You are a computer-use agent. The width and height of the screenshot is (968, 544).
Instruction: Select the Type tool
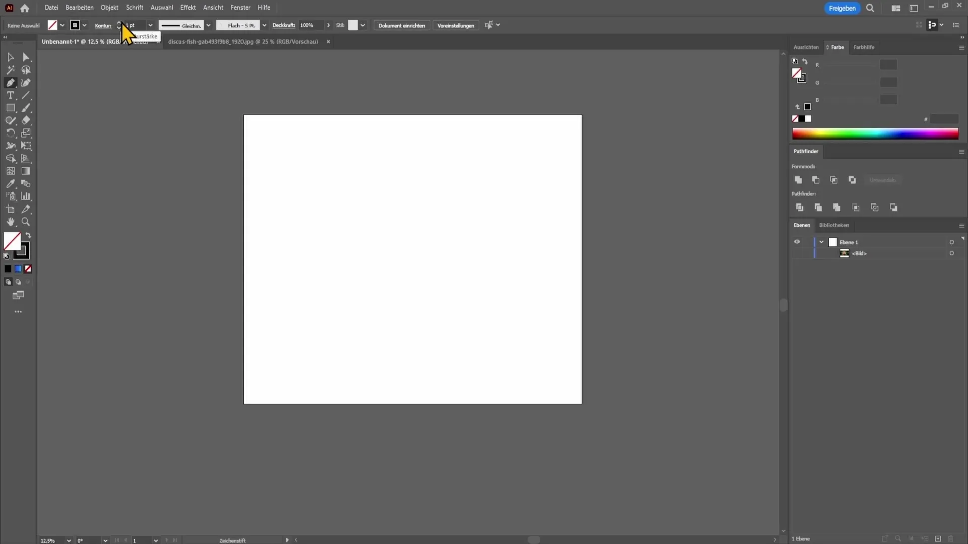click(10, 95)
